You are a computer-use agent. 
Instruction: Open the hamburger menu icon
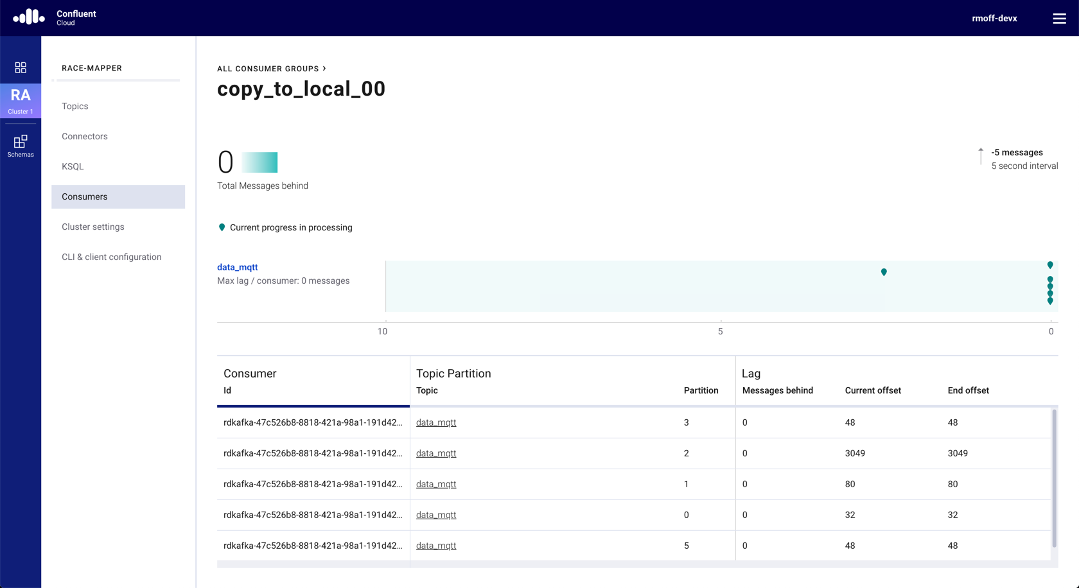(x=1059, y=19)
